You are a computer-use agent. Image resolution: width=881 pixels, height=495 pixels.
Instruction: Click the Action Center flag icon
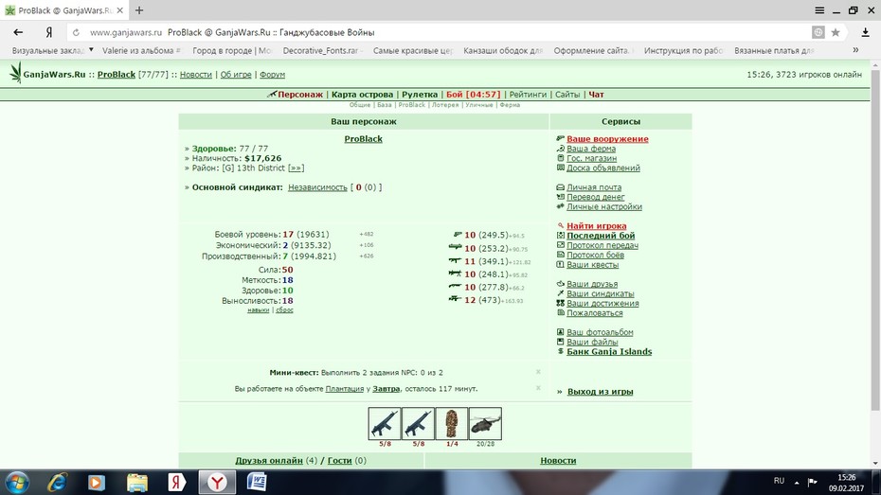click(813, 482)
